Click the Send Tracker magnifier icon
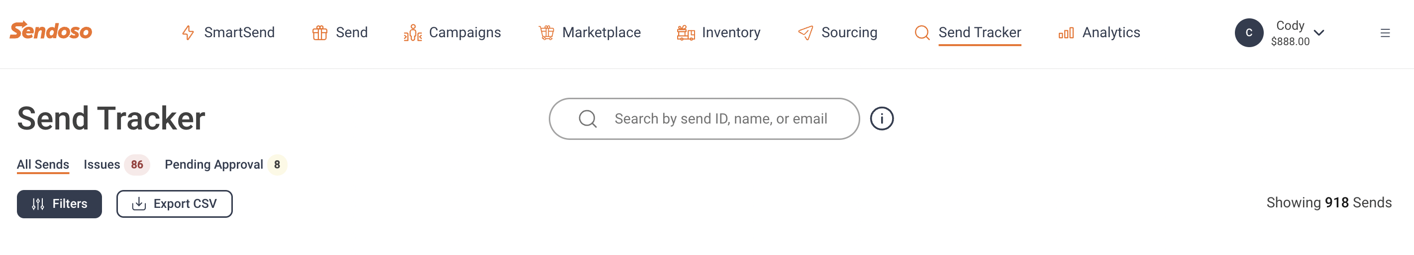Image resolution: width=1414 pixels, height=255 pixels. pyautogui.click(x=922, y=33)
